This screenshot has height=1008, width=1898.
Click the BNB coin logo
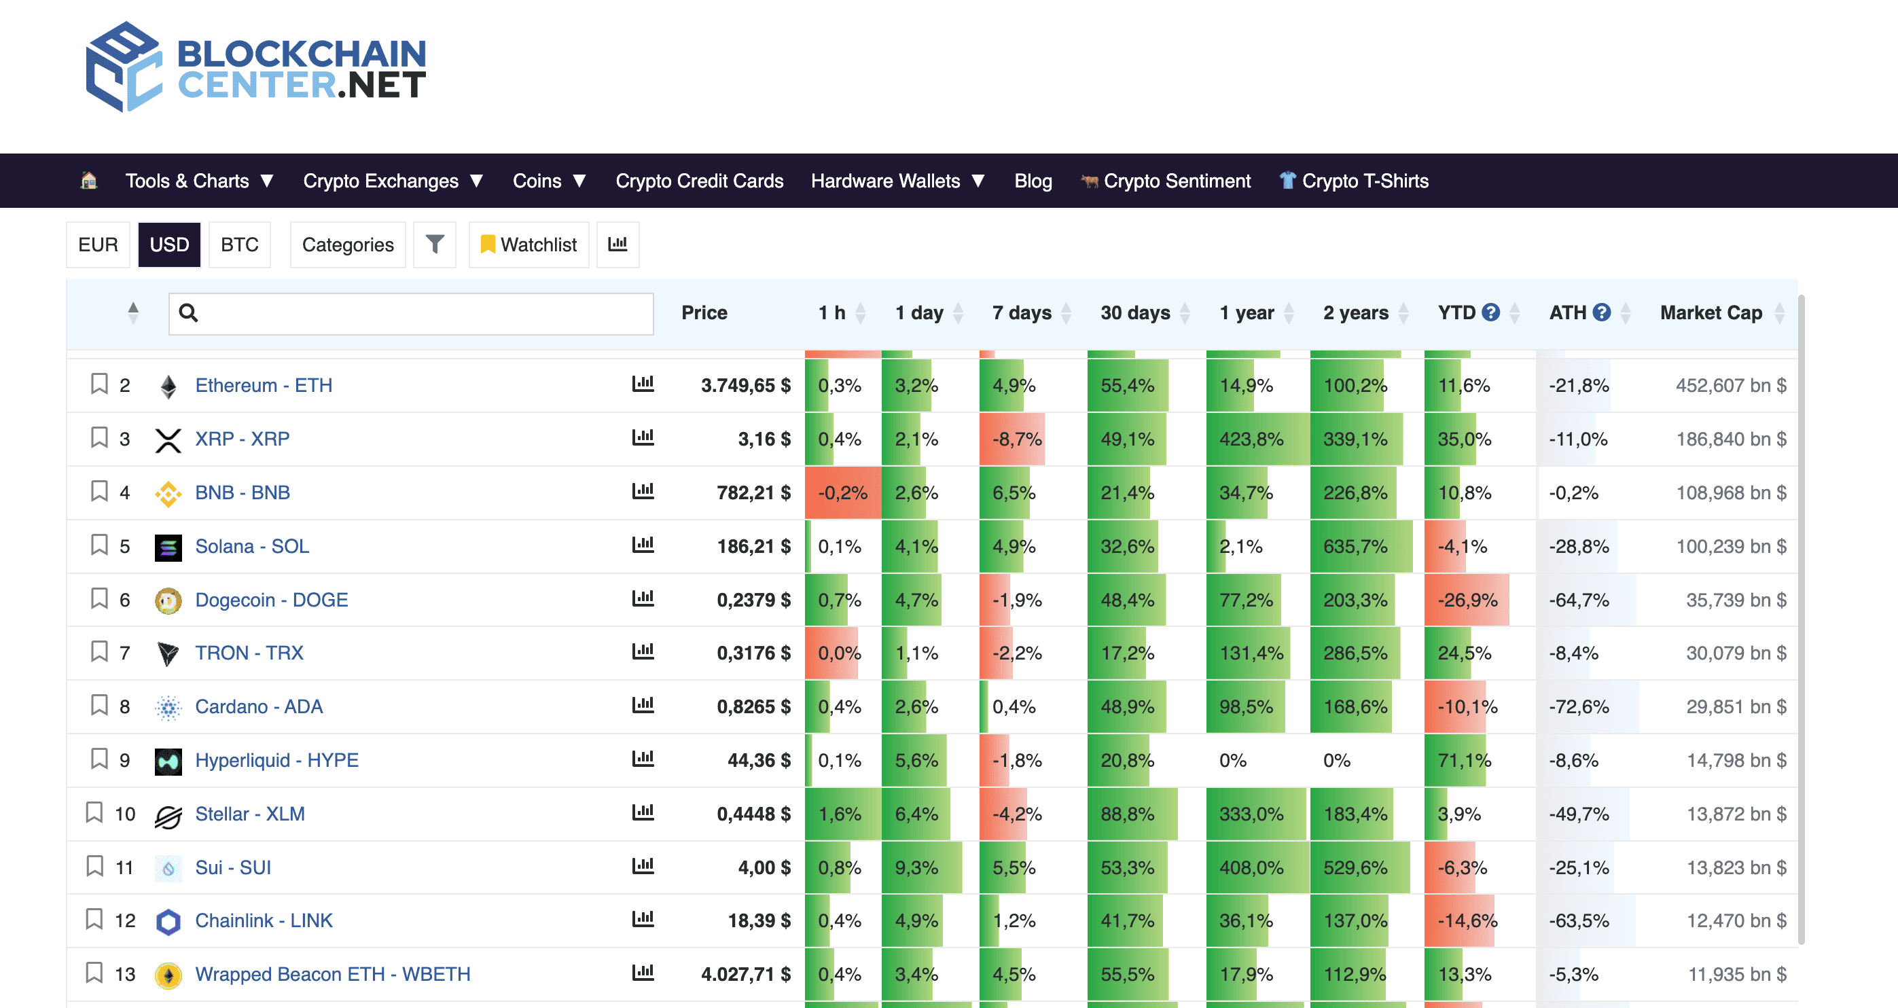pyautogui.click(x=168, y=493)
